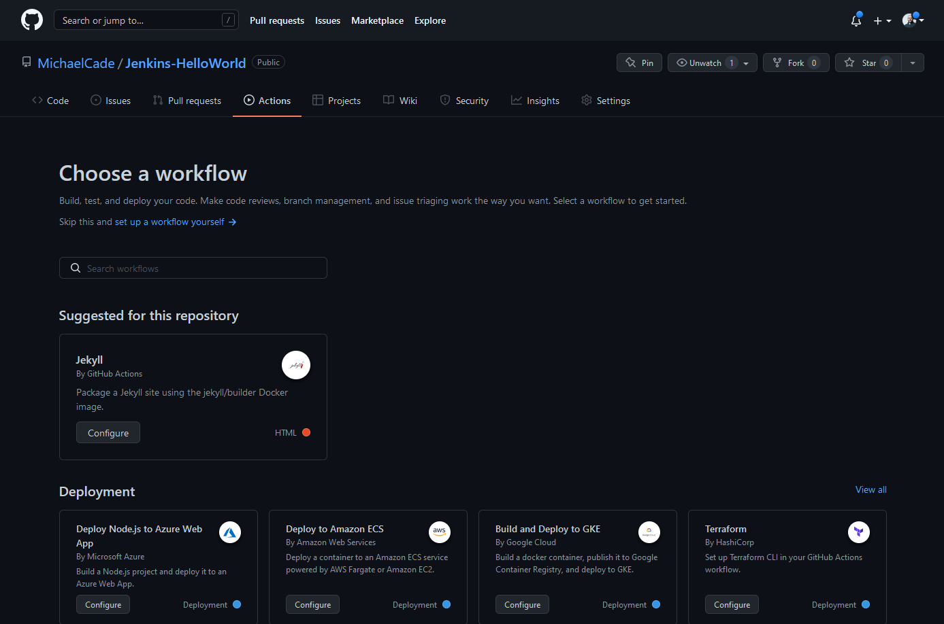
Task: Click the Azure logo on Node.js card
Action: click(x=230, y=532)
